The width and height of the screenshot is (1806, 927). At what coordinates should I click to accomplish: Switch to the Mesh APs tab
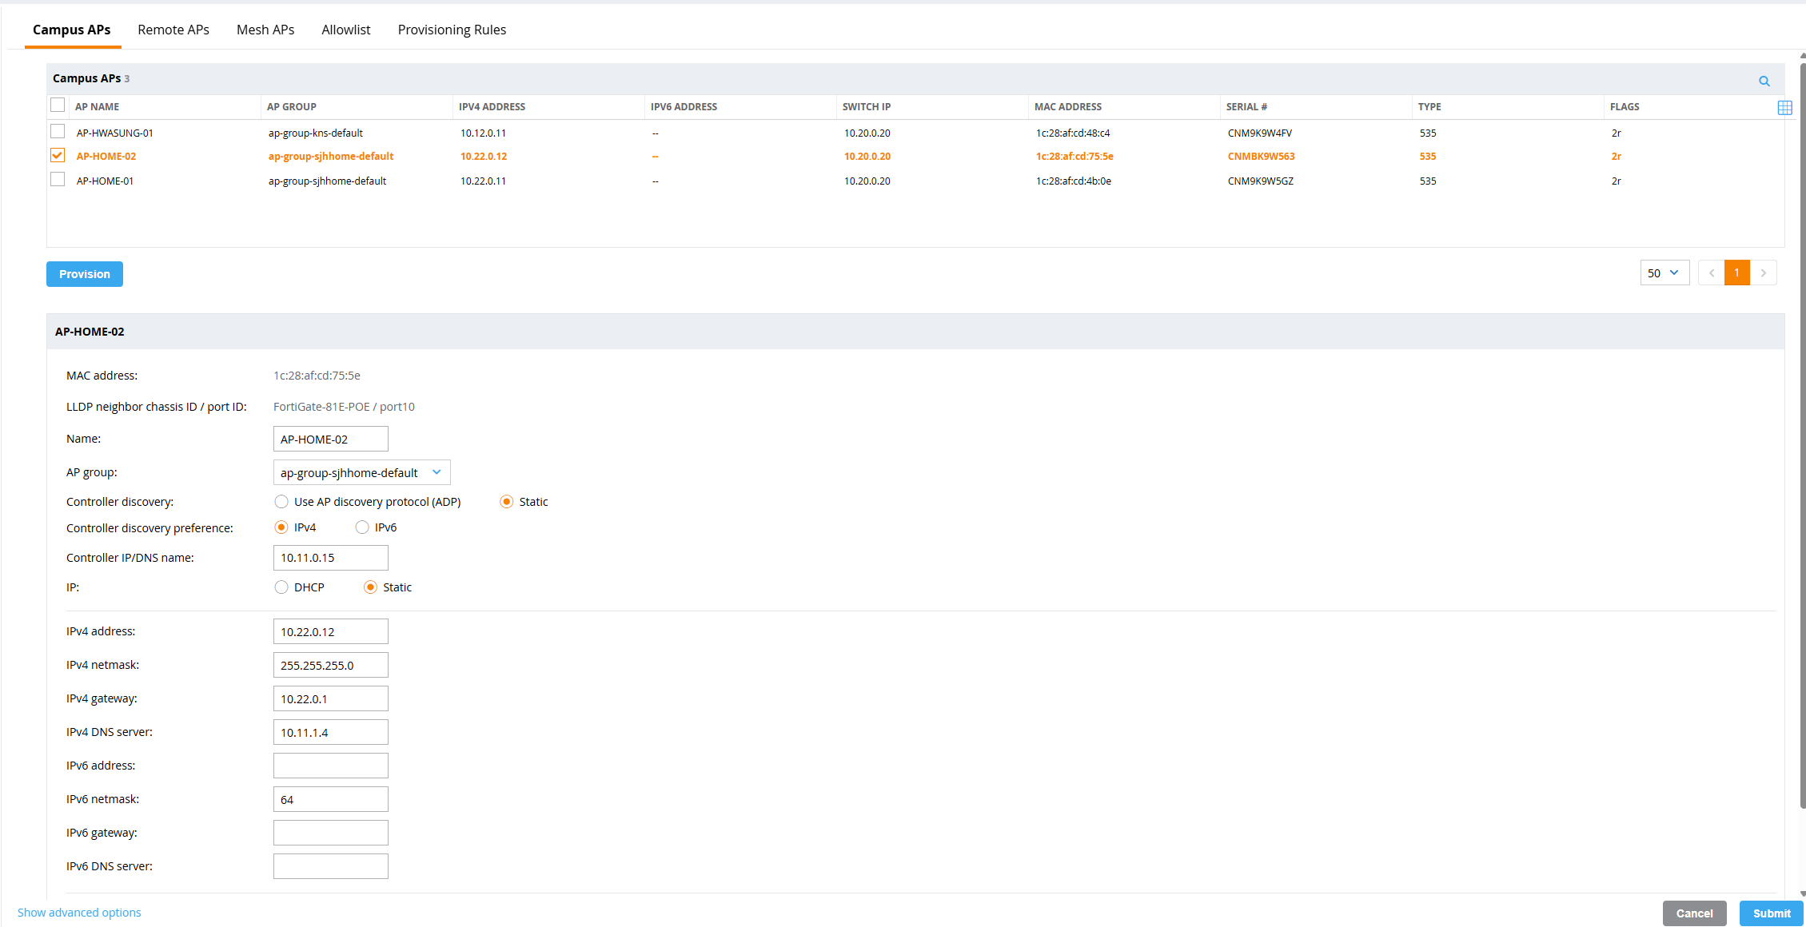click(x=265, y=30)
